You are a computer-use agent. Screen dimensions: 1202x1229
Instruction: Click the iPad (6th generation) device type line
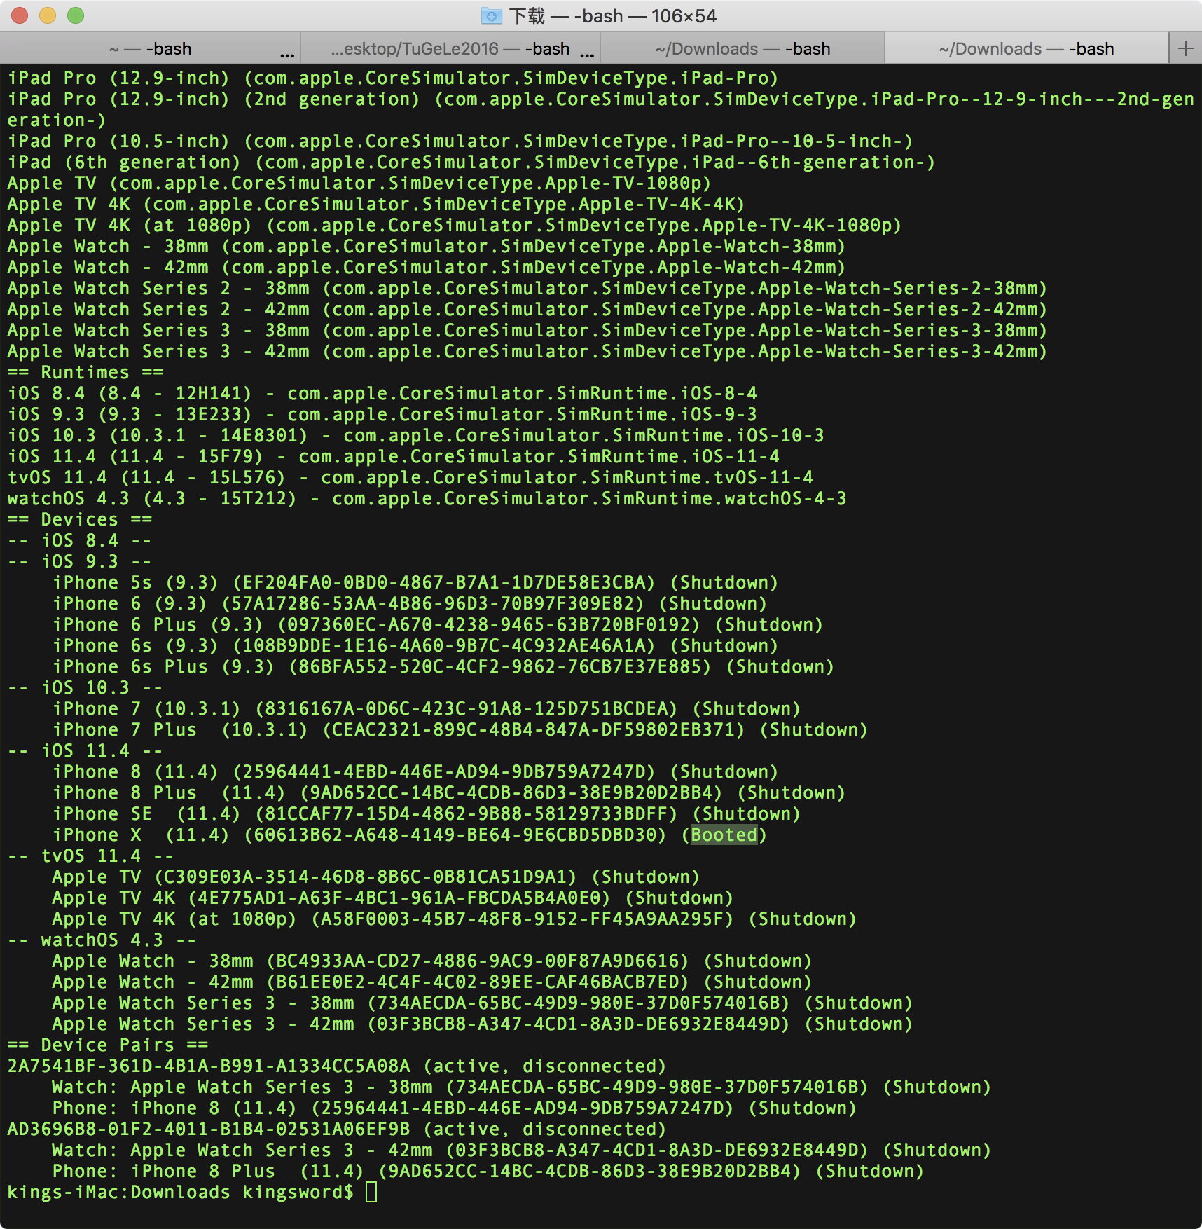[471, 162]
